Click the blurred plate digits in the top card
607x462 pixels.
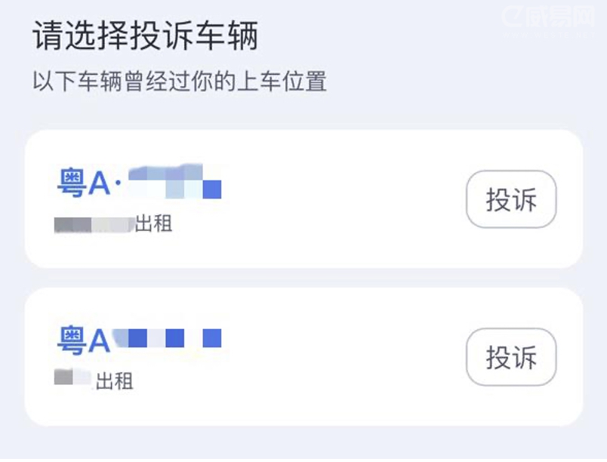click(x=174, y=181)
